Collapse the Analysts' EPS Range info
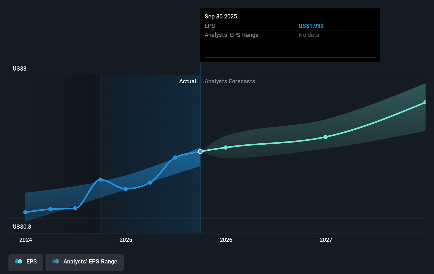The image size is (434, 274). click(x=232, y=35)
